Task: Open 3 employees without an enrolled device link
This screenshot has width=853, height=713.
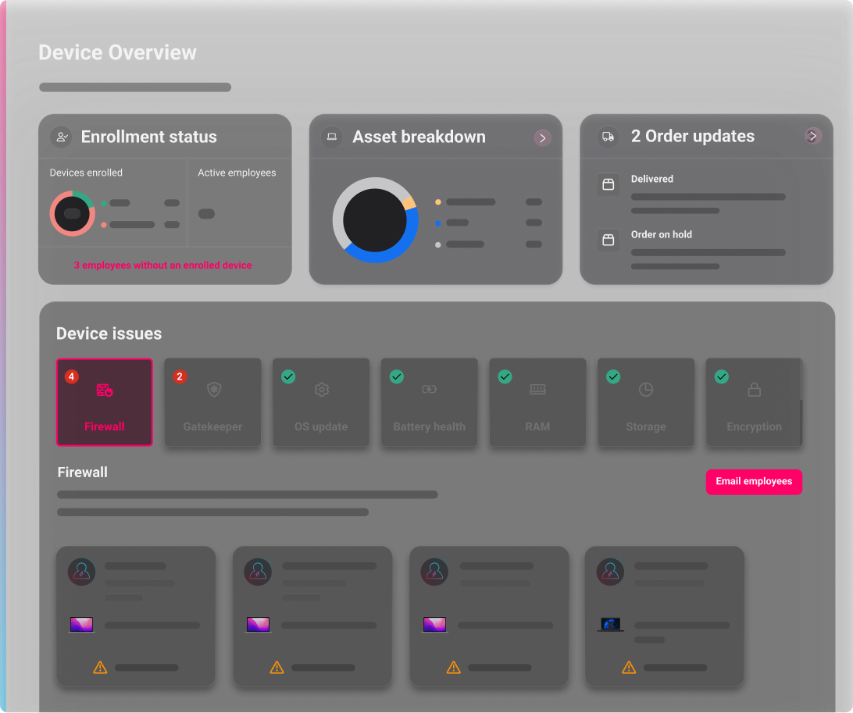Action: click(163, 266)
